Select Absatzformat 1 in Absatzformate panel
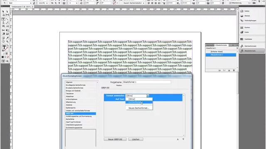 221,55
